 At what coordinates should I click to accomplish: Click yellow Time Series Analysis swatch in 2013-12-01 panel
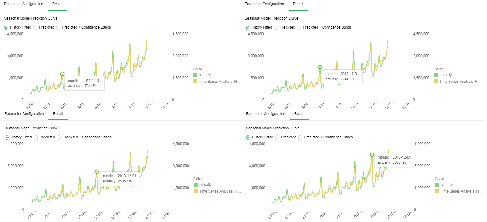click(x=196, y=191)
